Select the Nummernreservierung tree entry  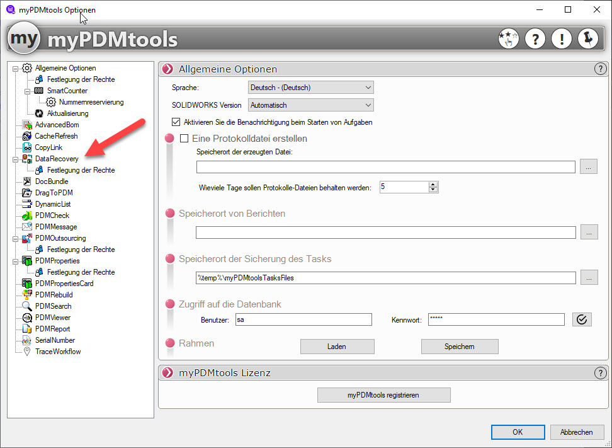(91, 102)
